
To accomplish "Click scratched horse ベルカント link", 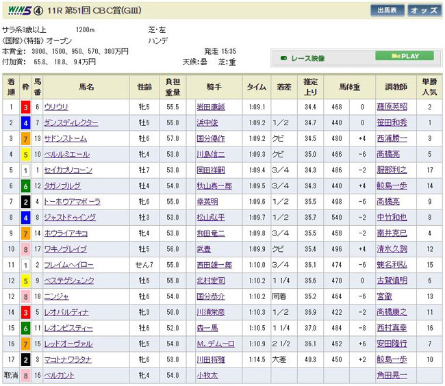I will pos(59,376).
